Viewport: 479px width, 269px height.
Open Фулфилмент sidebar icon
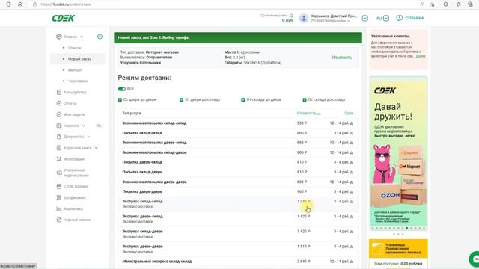click(59, 197)
